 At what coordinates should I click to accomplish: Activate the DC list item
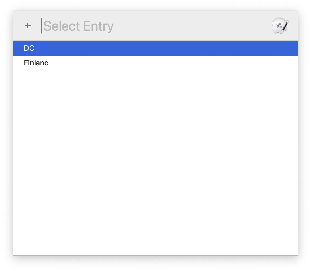click(155, 48)
